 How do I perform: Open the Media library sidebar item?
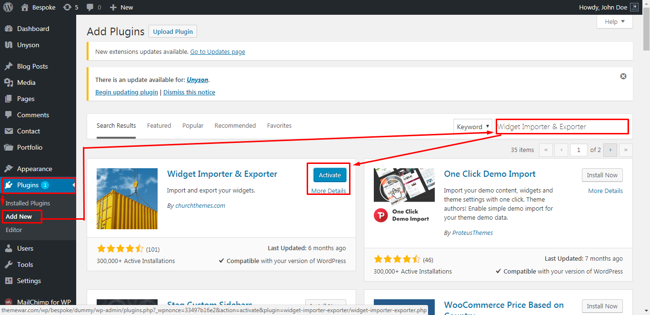tap(38, 82)
